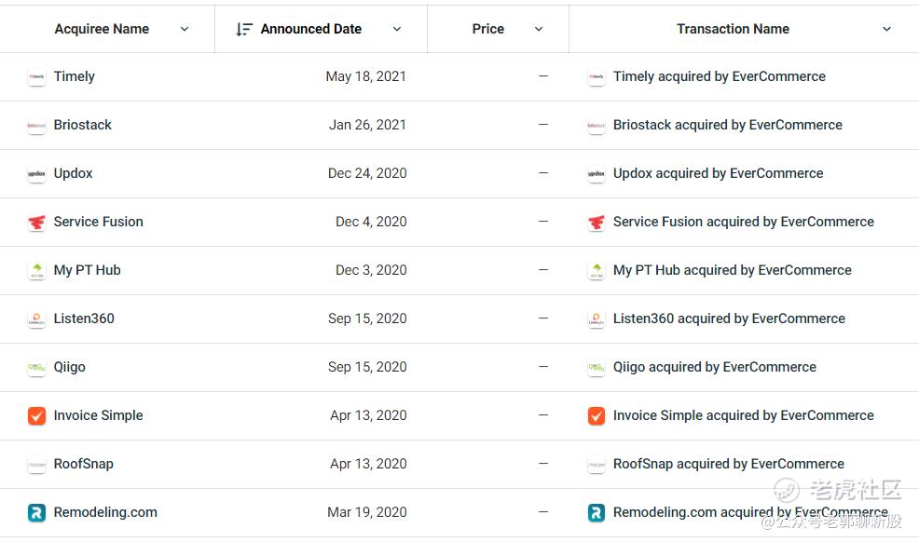Click the Updox logo in Acquiree column
919x542 pixels.
pos(36,174)
